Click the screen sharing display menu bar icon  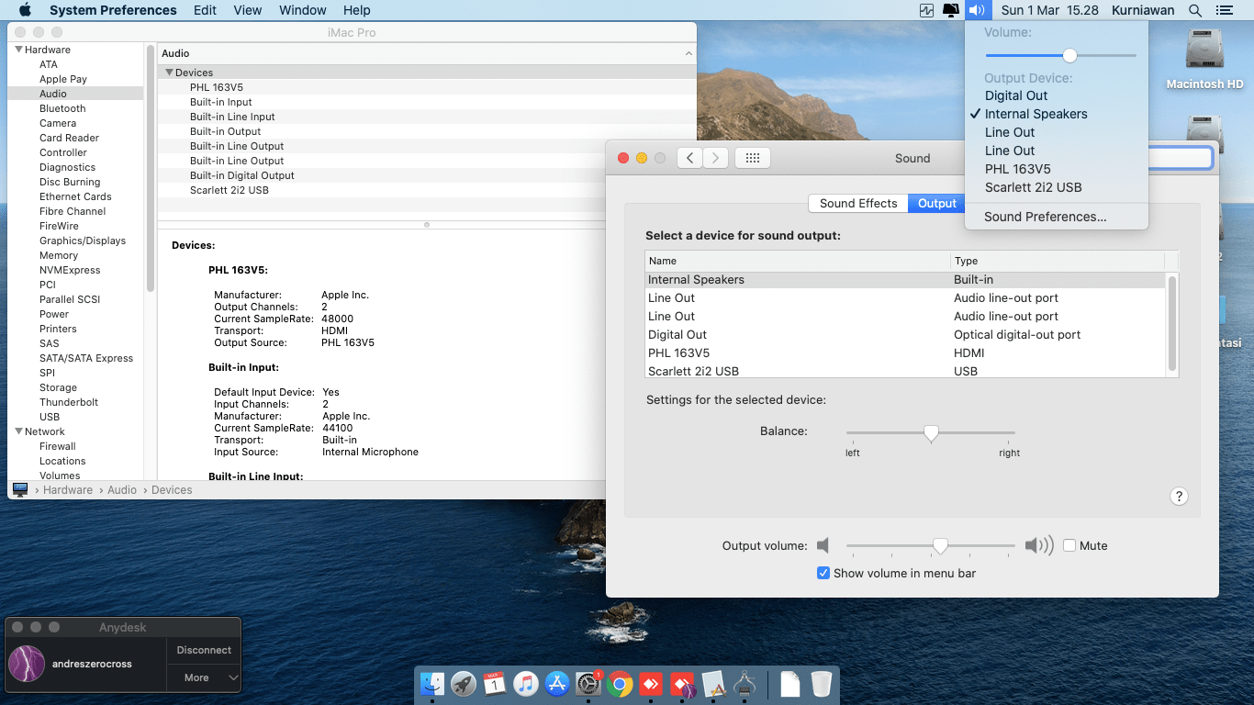951,10
